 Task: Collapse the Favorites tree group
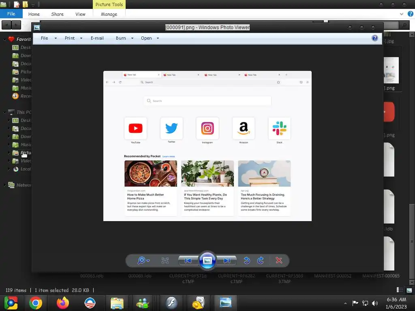(x=4, y=40)
